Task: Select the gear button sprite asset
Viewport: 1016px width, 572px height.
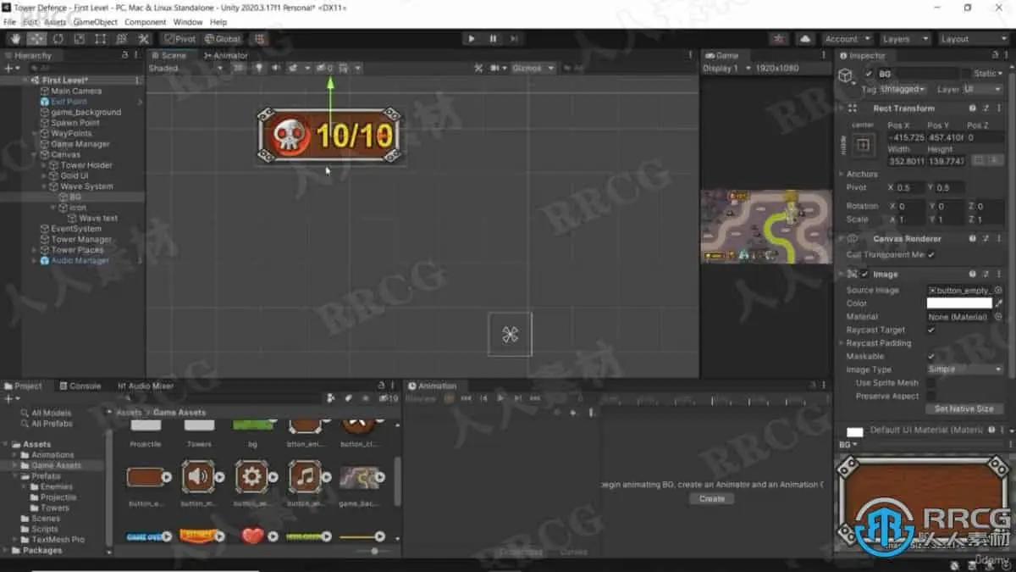Action: pyautogui.click(x=251, y=477)
